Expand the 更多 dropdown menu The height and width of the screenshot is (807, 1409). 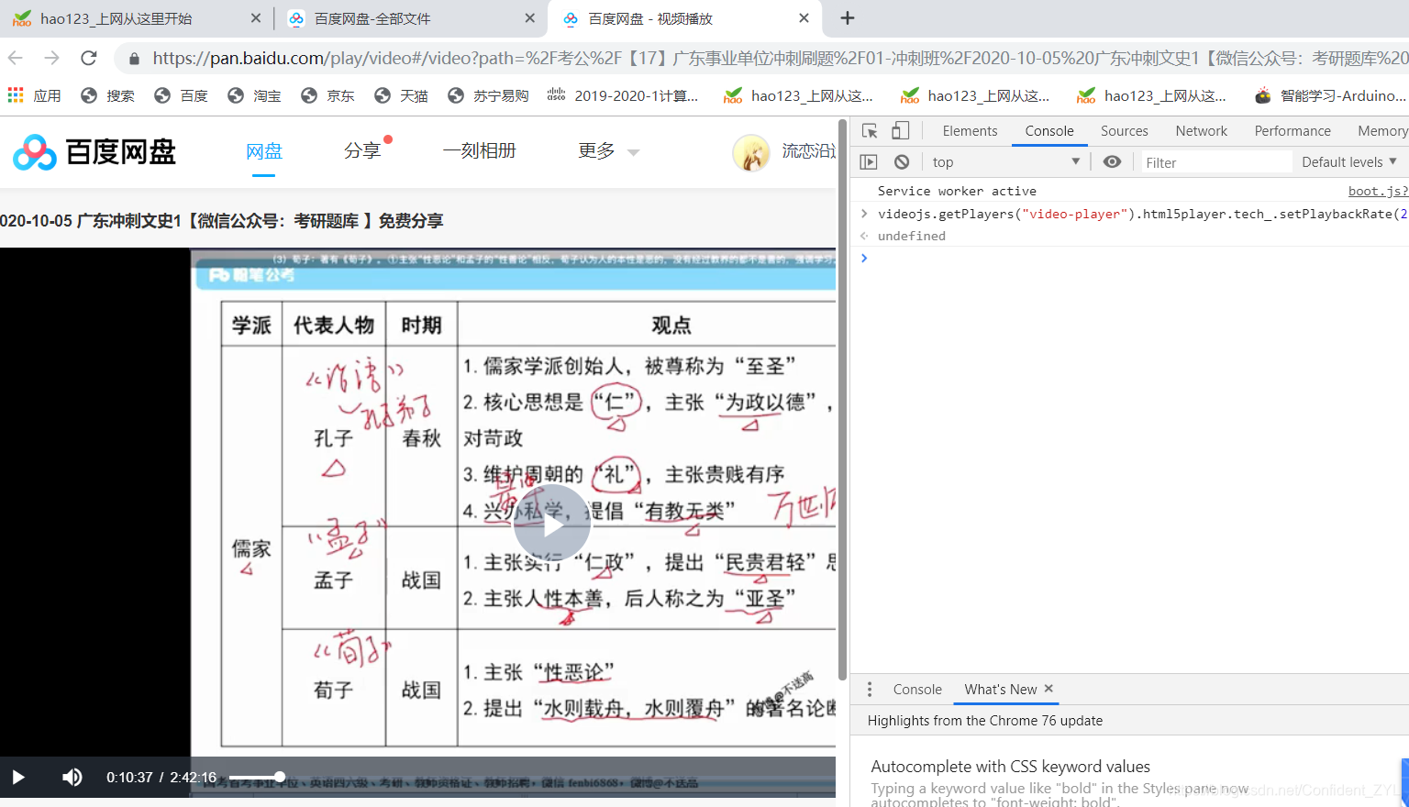pyautogui.click(x=608, y=151)
